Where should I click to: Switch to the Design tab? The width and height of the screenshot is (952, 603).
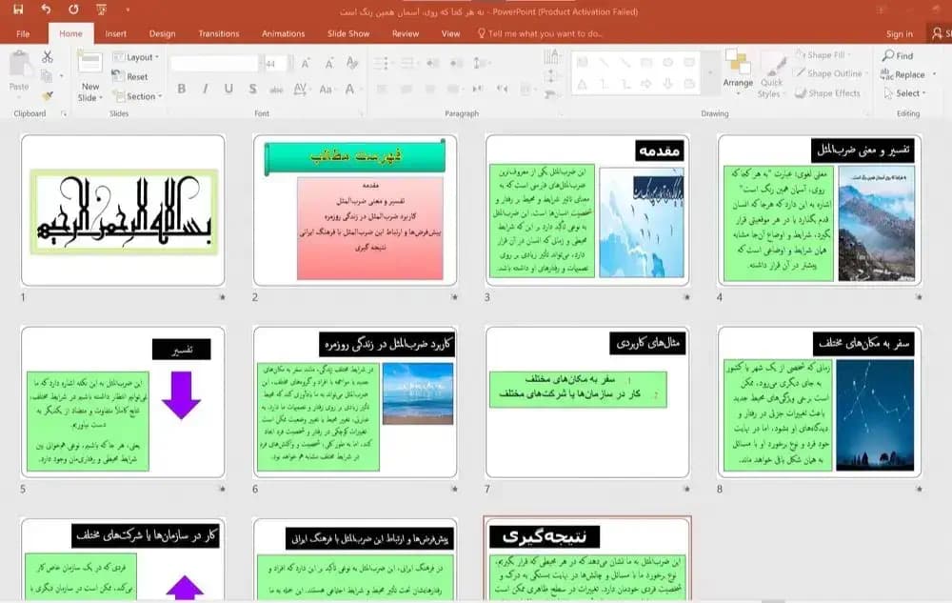[x=162, y=33]
